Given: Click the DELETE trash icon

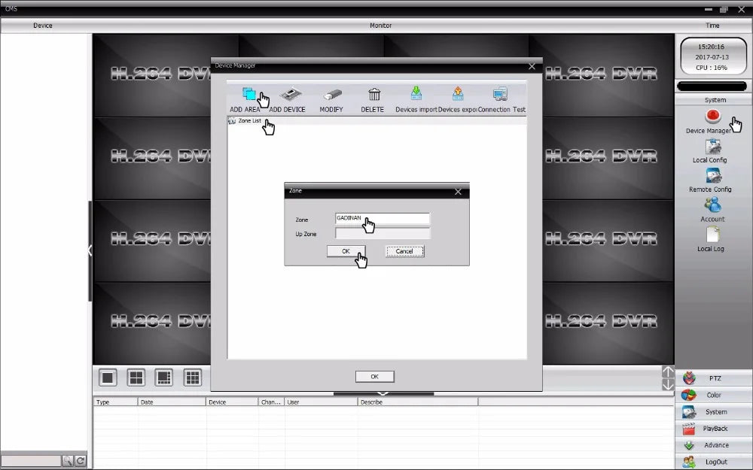Looking at the screenshot, I should click(x=374, y=94).
